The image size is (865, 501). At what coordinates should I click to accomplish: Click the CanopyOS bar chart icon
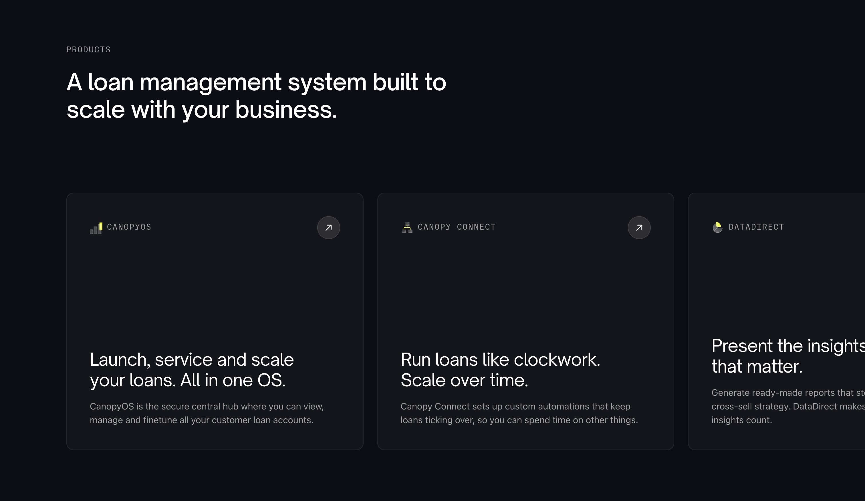tap(96, 228)
